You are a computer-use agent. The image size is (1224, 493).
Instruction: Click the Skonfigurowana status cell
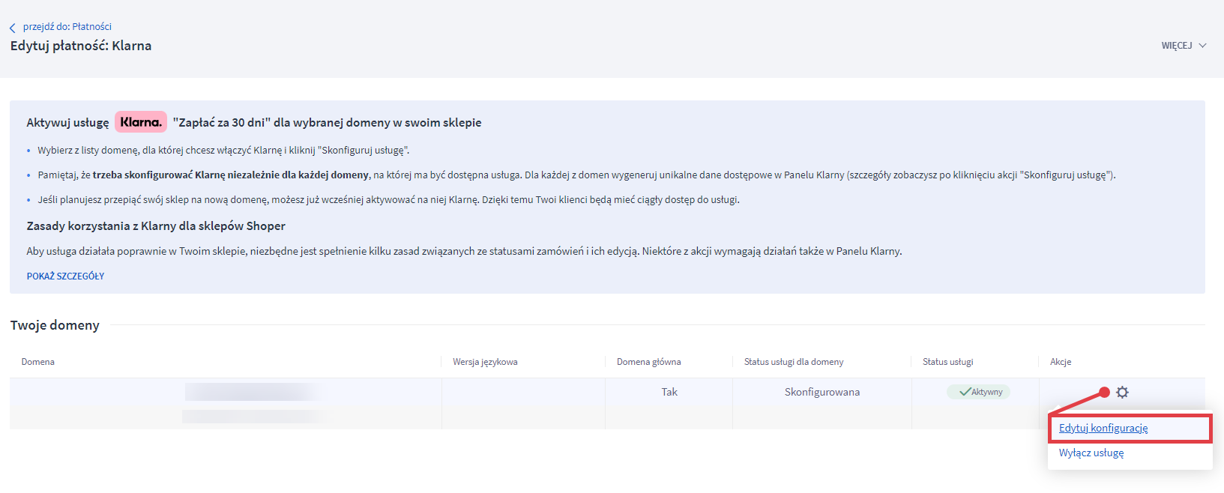point(821,392)
